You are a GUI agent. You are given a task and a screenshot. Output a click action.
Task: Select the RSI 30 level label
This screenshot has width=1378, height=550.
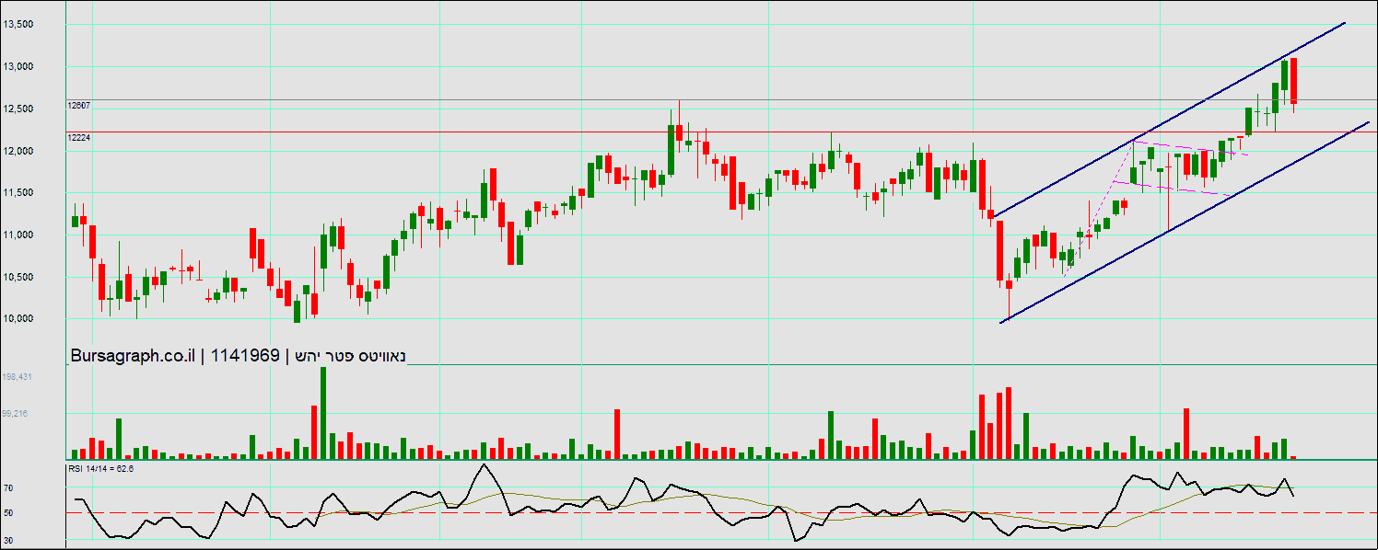tap(8, 540)
